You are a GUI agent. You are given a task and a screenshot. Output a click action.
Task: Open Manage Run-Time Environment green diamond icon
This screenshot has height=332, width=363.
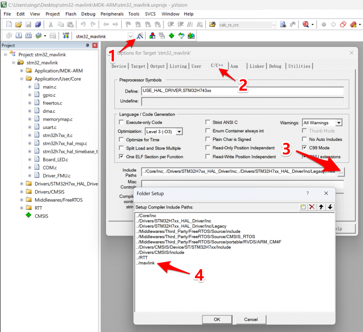pos(172,36)
